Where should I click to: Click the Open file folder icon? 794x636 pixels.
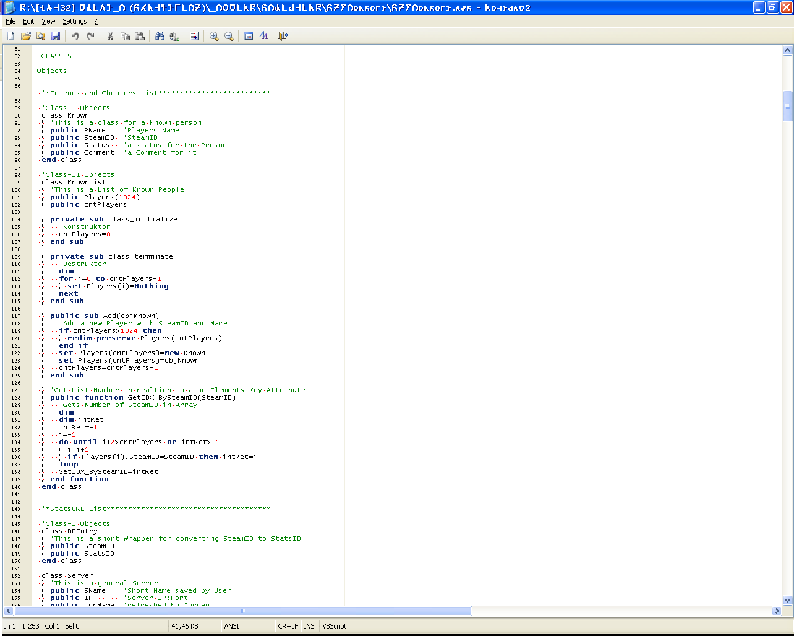point(26,36)
